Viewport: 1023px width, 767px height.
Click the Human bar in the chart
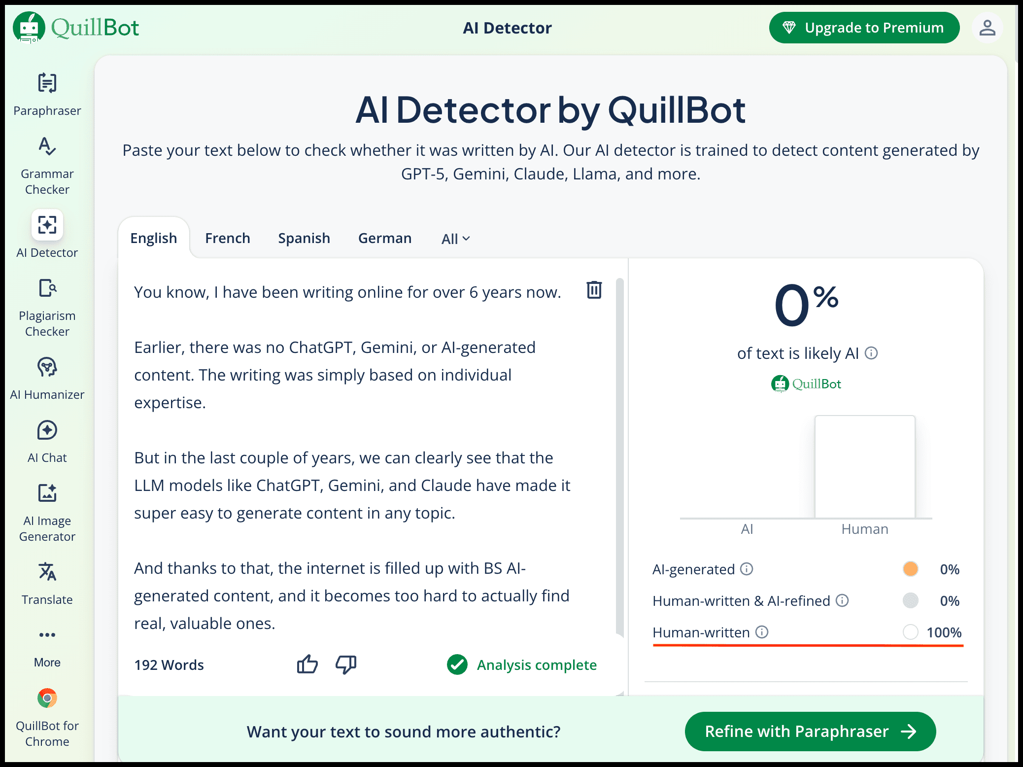point(865,466)
